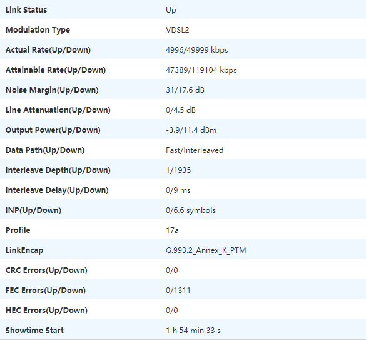Image resolution: width=366 pixels, height=340 pixels.
Task: Click the FEC Errors value 0/1311
Action: (x=178, y=291)
